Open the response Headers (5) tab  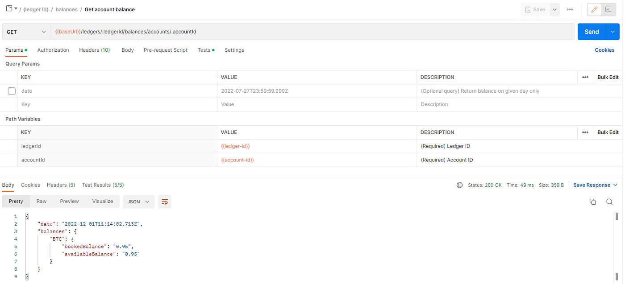[x=61, y=185]
